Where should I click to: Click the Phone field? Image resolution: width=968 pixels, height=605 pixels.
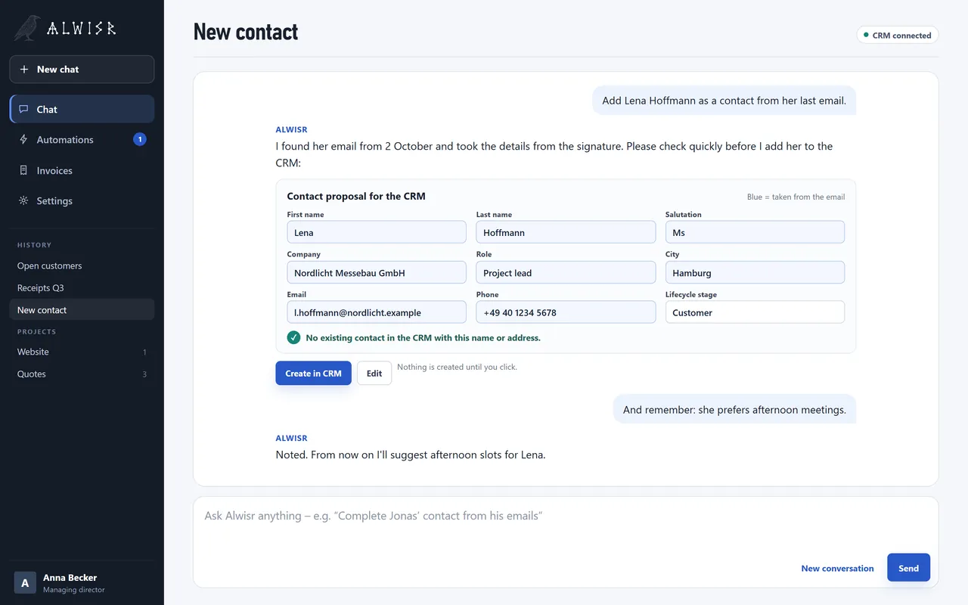pyautogui.click(x=566, y=312)
